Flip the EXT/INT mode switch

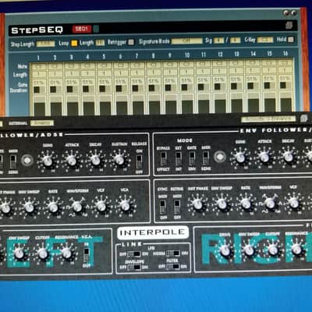pos(179,158)
